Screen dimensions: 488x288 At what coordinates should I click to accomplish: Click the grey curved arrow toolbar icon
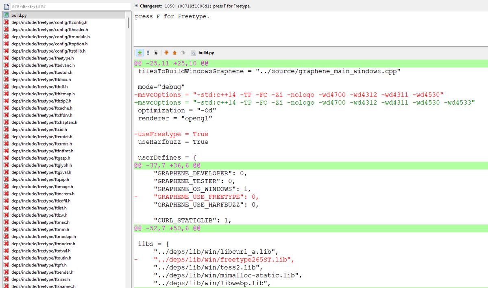(183, 53)
